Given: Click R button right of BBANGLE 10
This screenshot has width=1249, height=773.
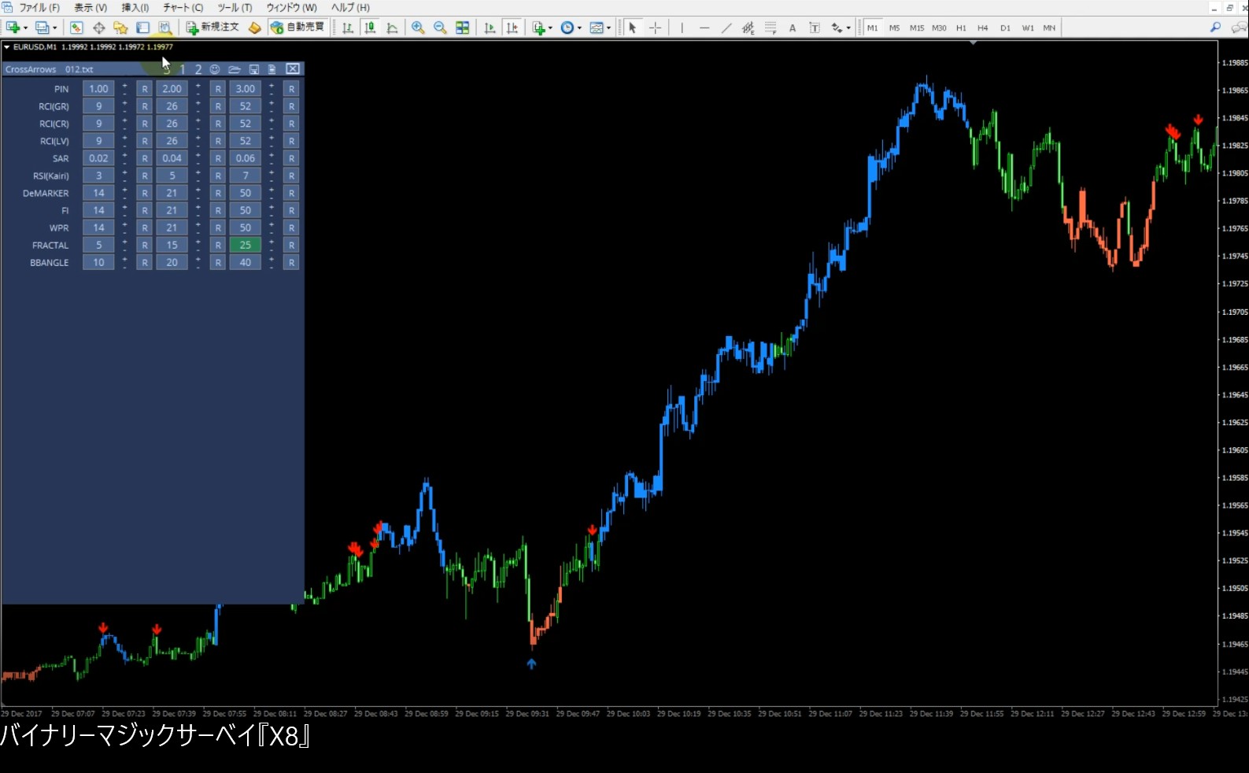Looking at the screenshot, I should [x=144, y=262].
